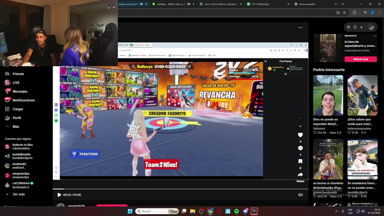
Task: Open the TikTok profile avatar menu
Action: click(371, 27)
